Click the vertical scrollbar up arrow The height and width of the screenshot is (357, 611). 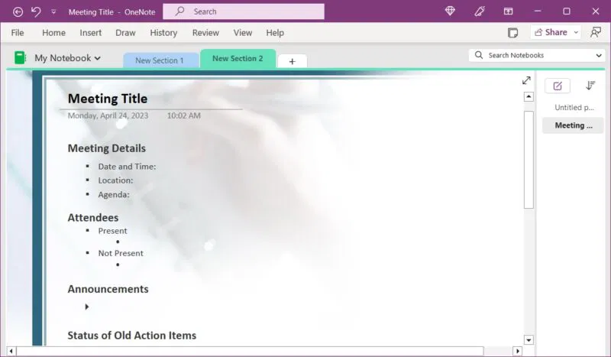point(529,96)
